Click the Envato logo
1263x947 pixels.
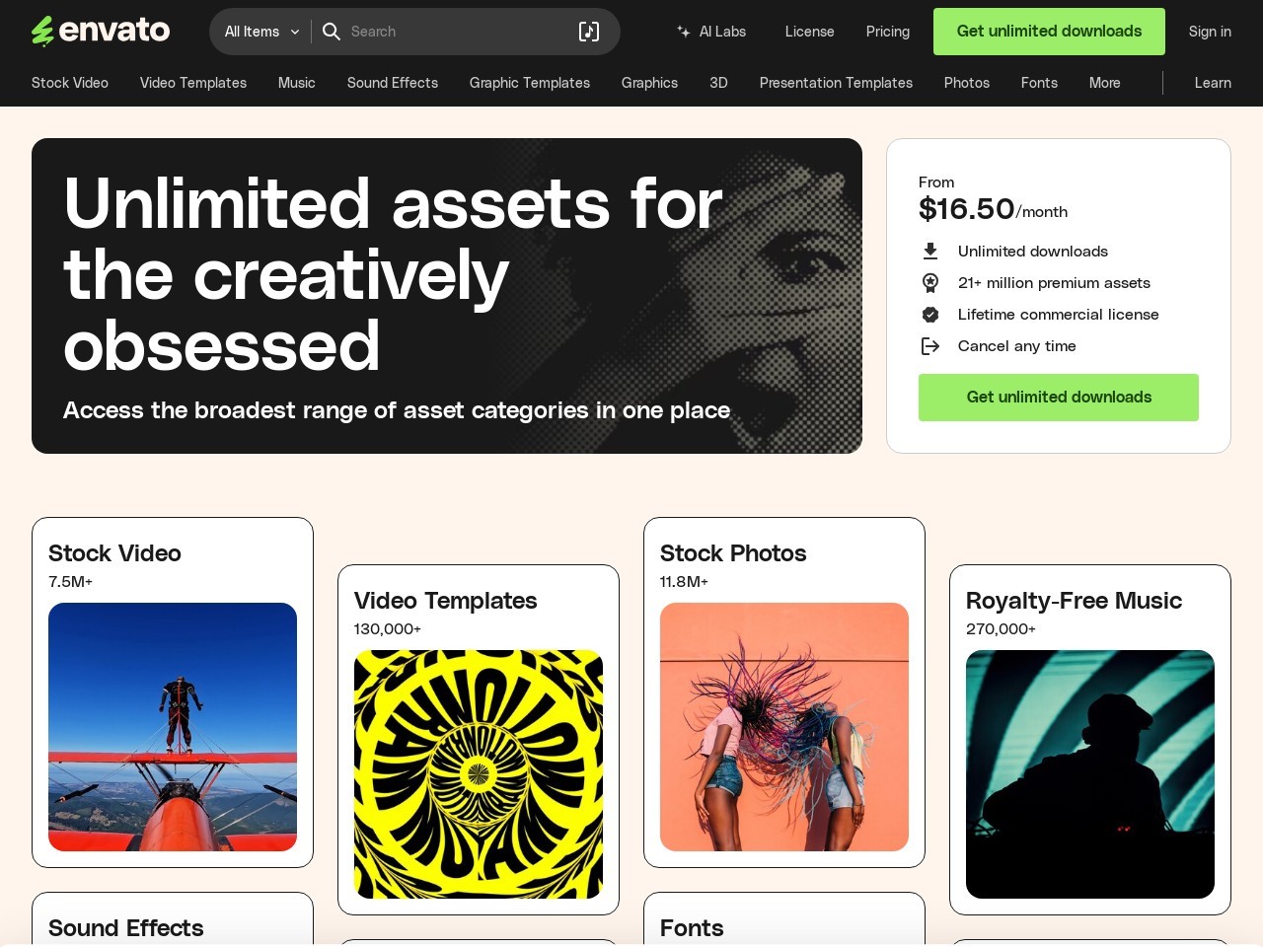(x=101, y=31)
